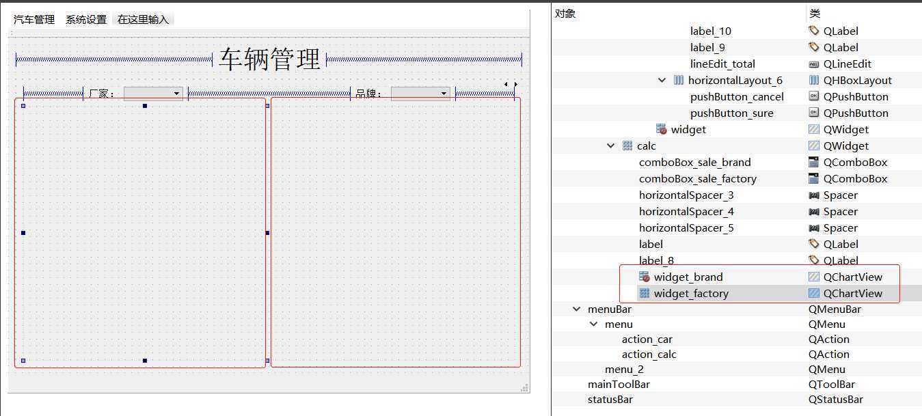922x416 pixels.
Task: Select the 车辆管理 title label
Action: (x=270, y=60)
